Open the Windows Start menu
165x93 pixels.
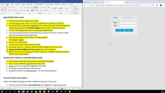[x=2, y=92]
